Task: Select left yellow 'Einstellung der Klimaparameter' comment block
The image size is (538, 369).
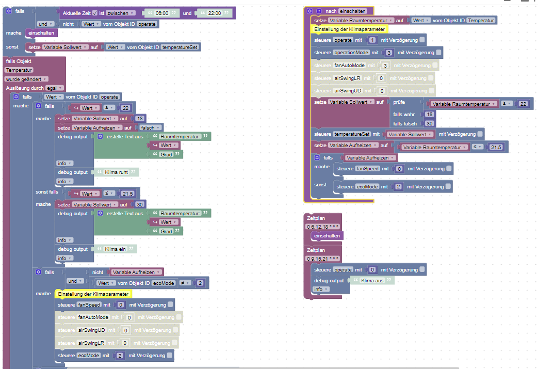Action: click(x=93, y=294)
